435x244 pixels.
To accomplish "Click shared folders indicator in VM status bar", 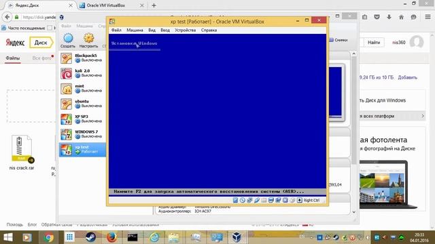I will tap(264, 200).
